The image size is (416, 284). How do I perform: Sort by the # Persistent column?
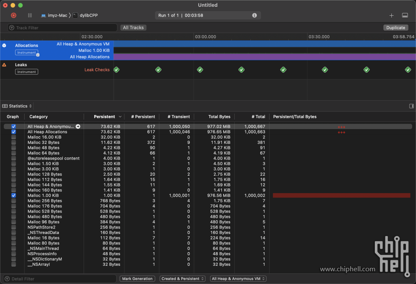[x=143, y=116]
